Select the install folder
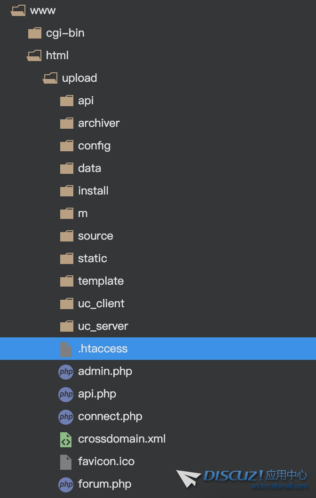The width and height of the screenshot is (316, 498). click(x=93, y=191)
